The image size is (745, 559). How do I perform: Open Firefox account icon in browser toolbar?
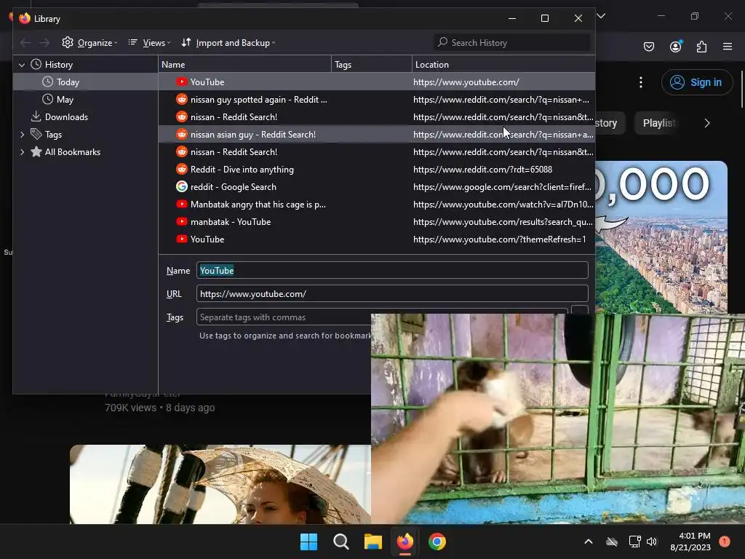pos(676,46)
